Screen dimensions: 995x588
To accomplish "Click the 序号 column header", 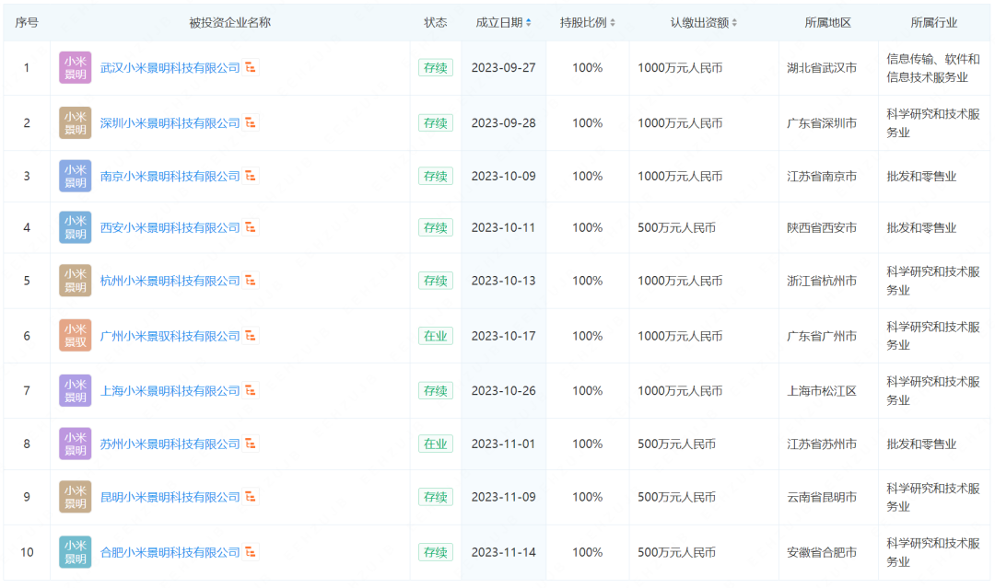I will (x=27, y=23).
